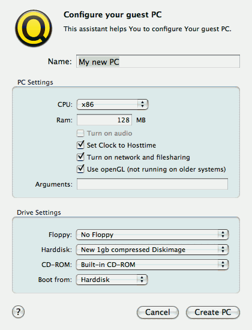The width and height of the screenshot is (252, 330).
Task: Expand the Harddisk diskimage dropdown
Action: point(152,250)
